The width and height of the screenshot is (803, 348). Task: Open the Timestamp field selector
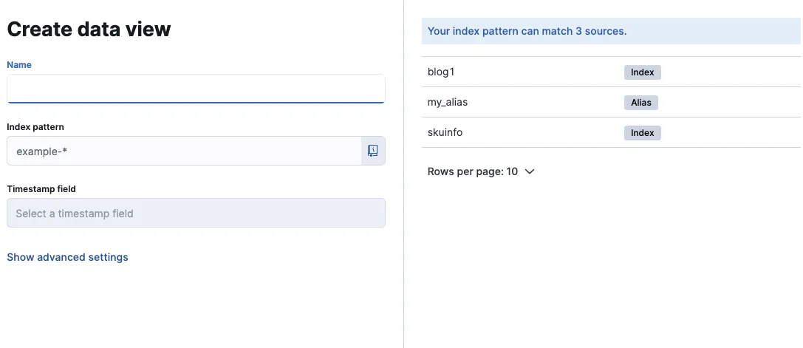(196, 213)
